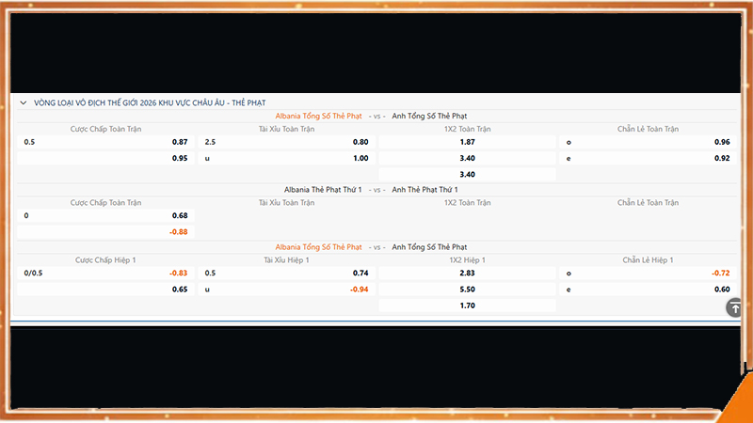Open the Albania Thẻ Phạt Thứ 1 match
Image resolution: width=753 pixels, height=423 pixels.
click(x=323, y=189)
